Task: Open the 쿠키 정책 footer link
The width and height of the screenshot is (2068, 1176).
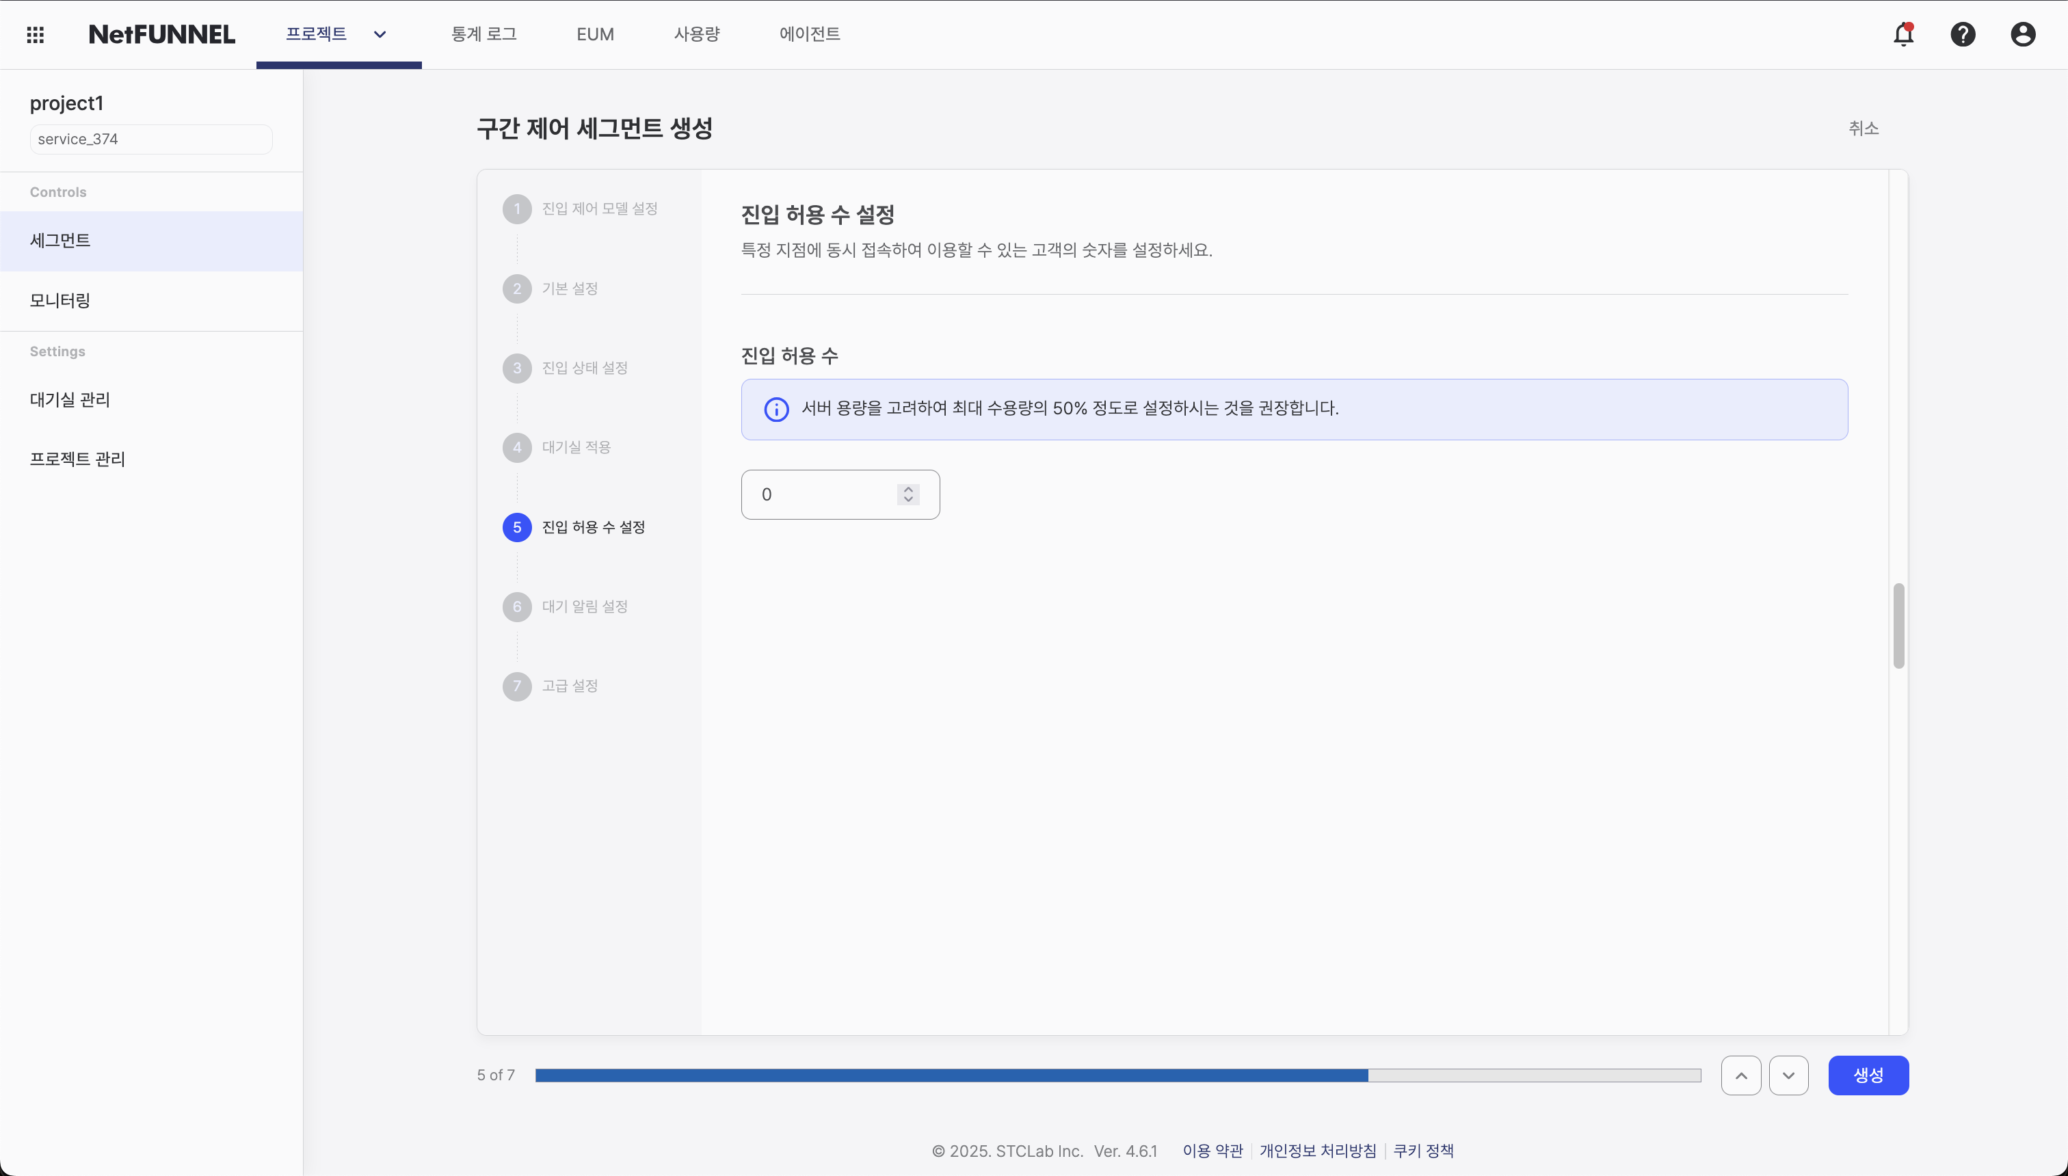Action: click(x=1424, y=1150)
